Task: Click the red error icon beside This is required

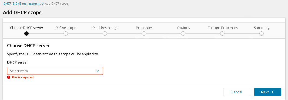Action: (8, 77)
